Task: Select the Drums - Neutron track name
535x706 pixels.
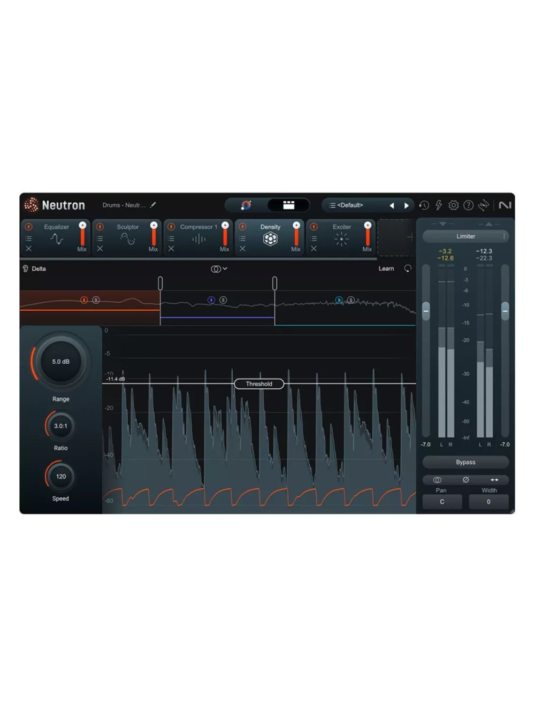Action: [122, 205]
